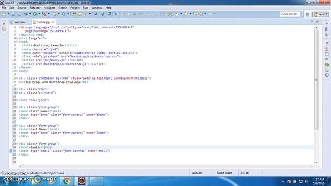
Task: Click the editor horizontal scrollbar
Action: [165, 166]
